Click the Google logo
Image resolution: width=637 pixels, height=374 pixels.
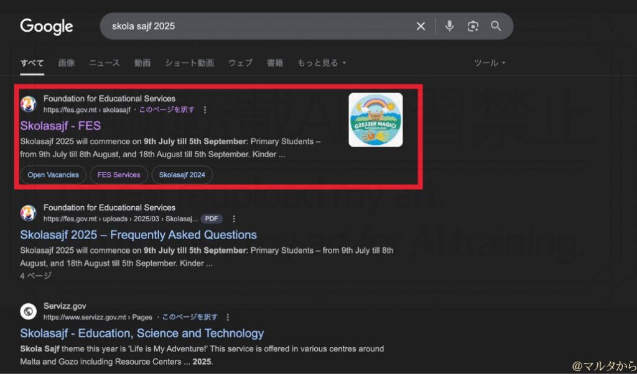click(x=47, y=27)
